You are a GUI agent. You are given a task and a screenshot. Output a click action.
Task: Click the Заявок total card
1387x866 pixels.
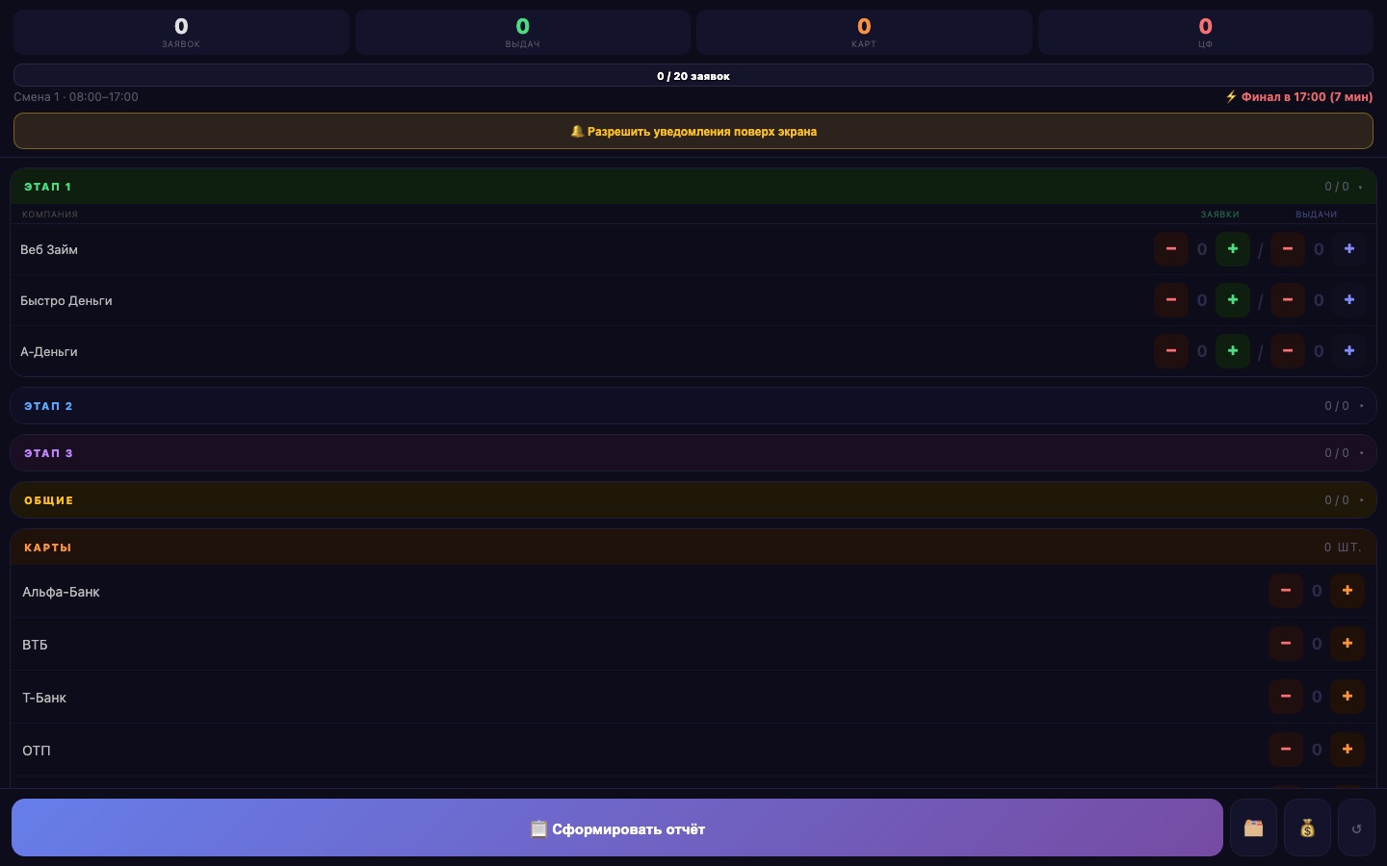tap(181, 32)
